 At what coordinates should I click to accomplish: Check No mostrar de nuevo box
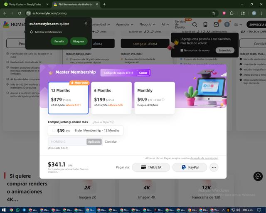coord(182,50)
